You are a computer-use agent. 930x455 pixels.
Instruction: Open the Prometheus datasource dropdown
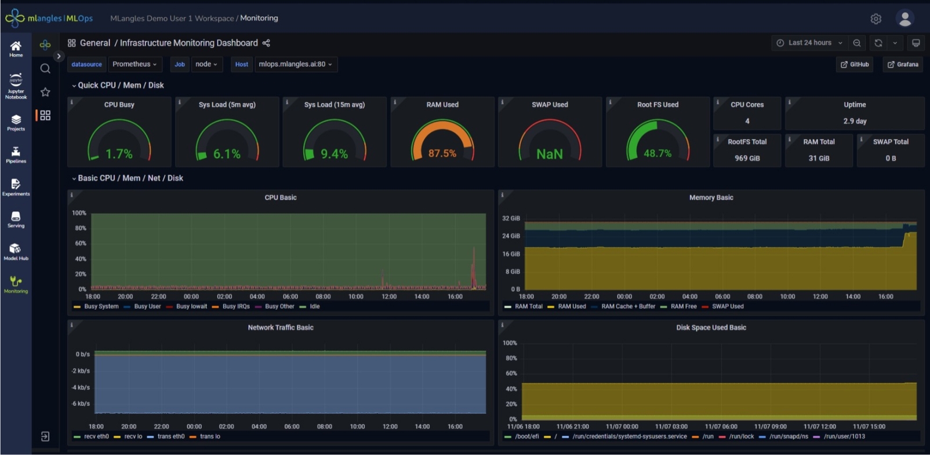pos(135,64)
